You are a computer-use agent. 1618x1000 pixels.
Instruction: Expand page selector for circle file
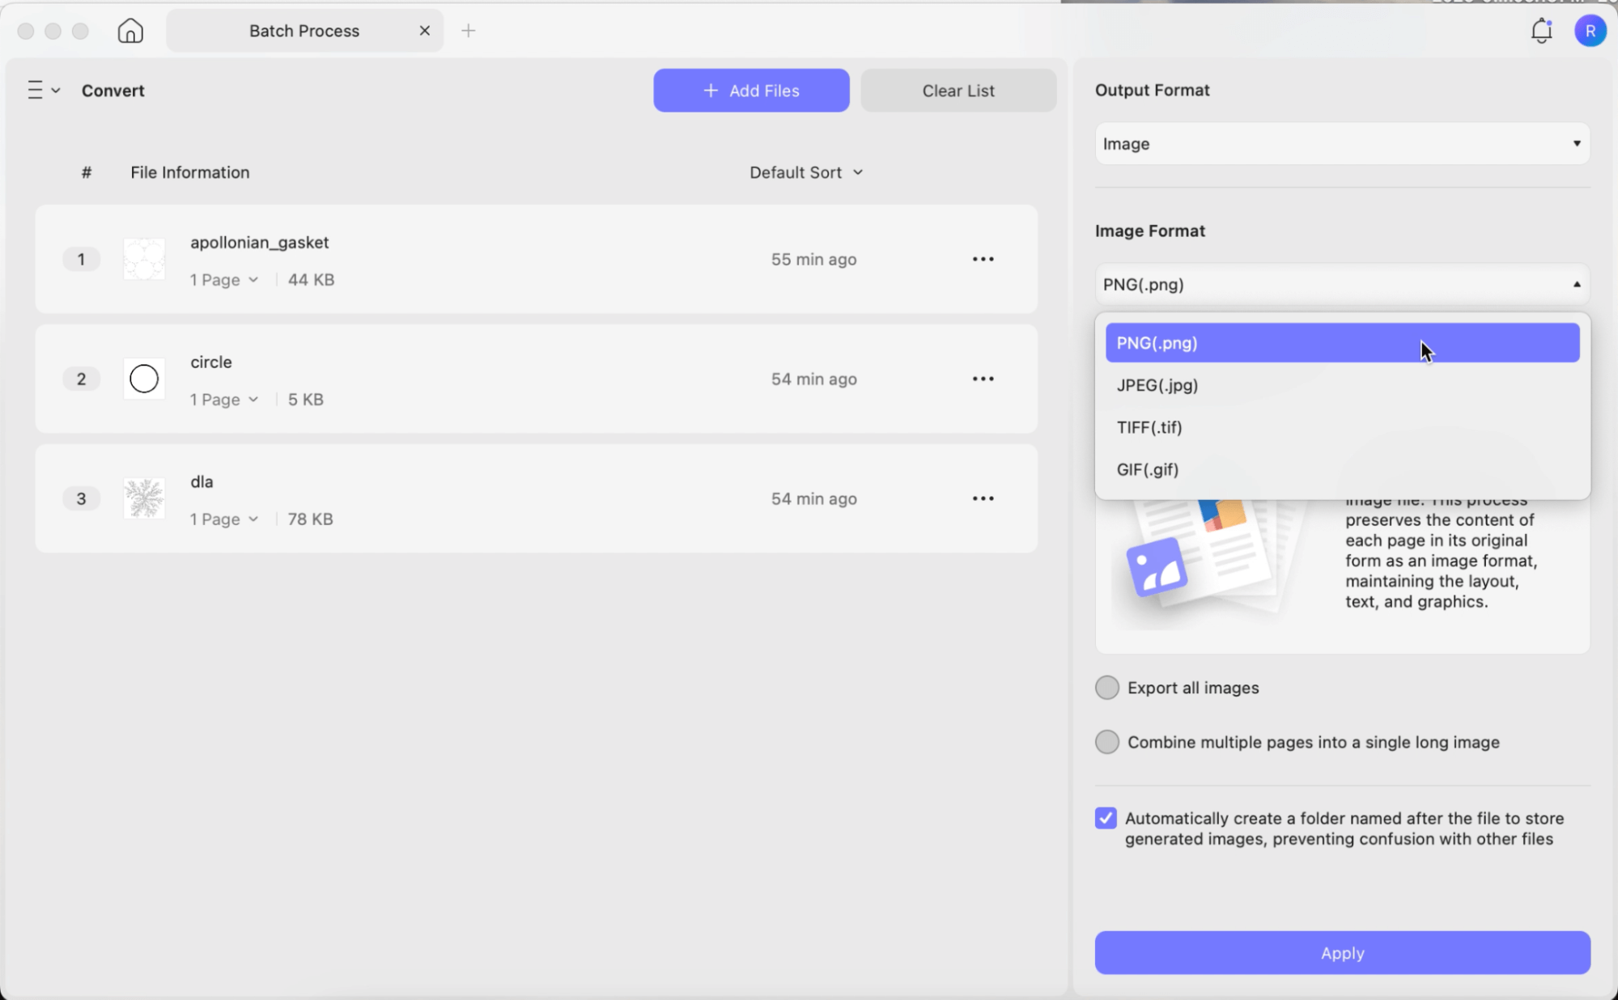224,399
